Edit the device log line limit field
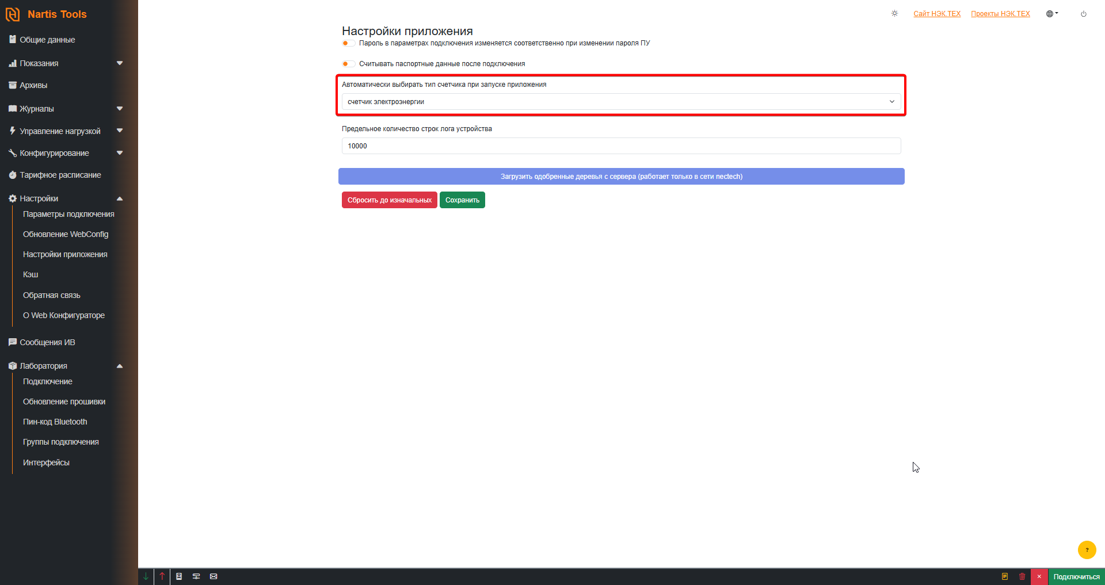 pos(620,146)
